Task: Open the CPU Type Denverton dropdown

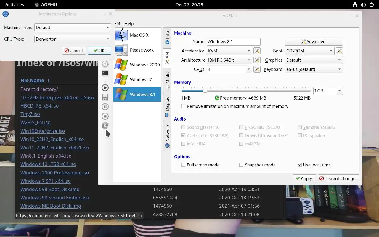Action: pyautogui.click(x=73, y=39)
